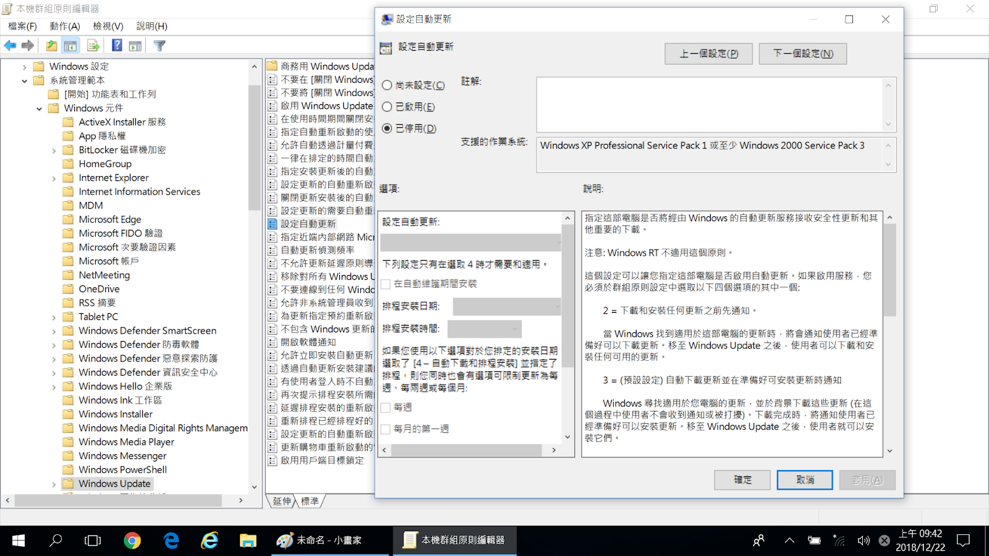Click the battery icon in the system tray
989x556 pixels.
click(814, 541)
